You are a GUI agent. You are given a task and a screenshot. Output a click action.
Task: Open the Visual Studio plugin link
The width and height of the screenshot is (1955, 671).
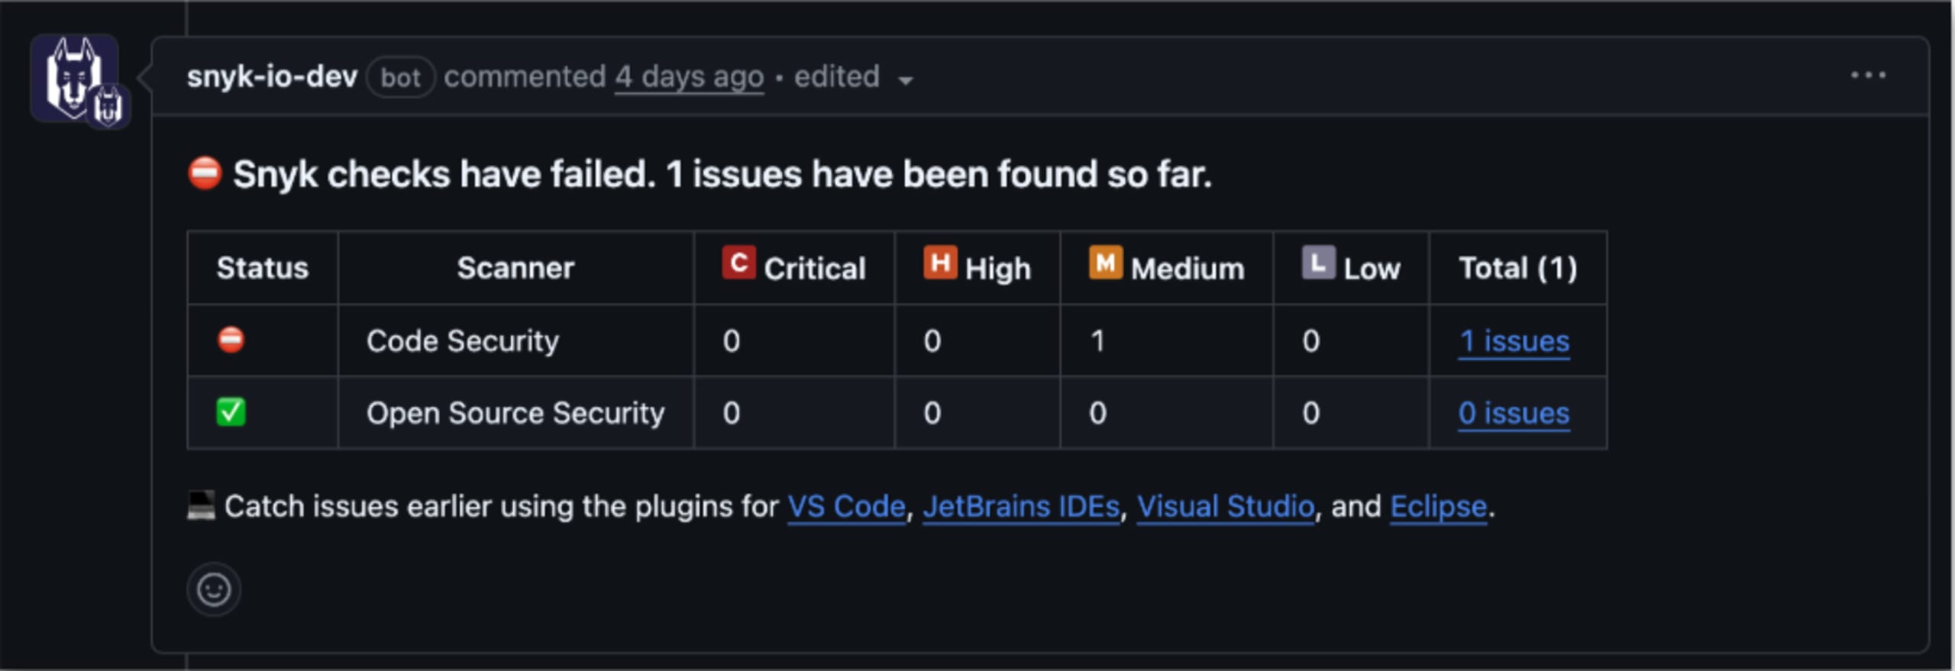coord(1226,506)
